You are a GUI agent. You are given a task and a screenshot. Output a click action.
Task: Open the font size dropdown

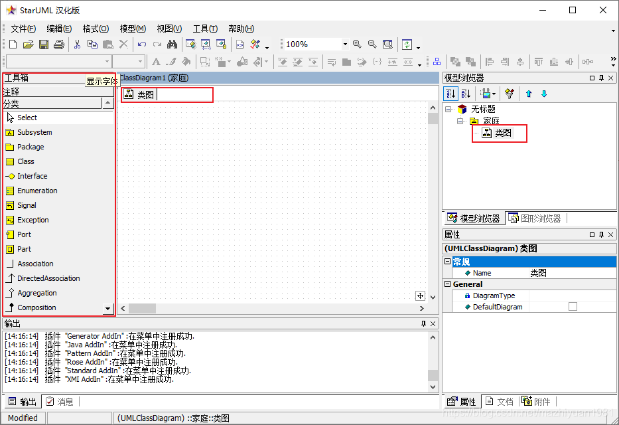(140, 62)
